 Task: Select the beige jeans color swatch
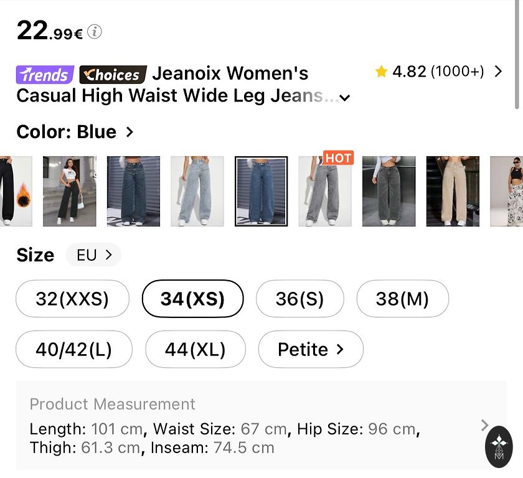coord(453,191)
